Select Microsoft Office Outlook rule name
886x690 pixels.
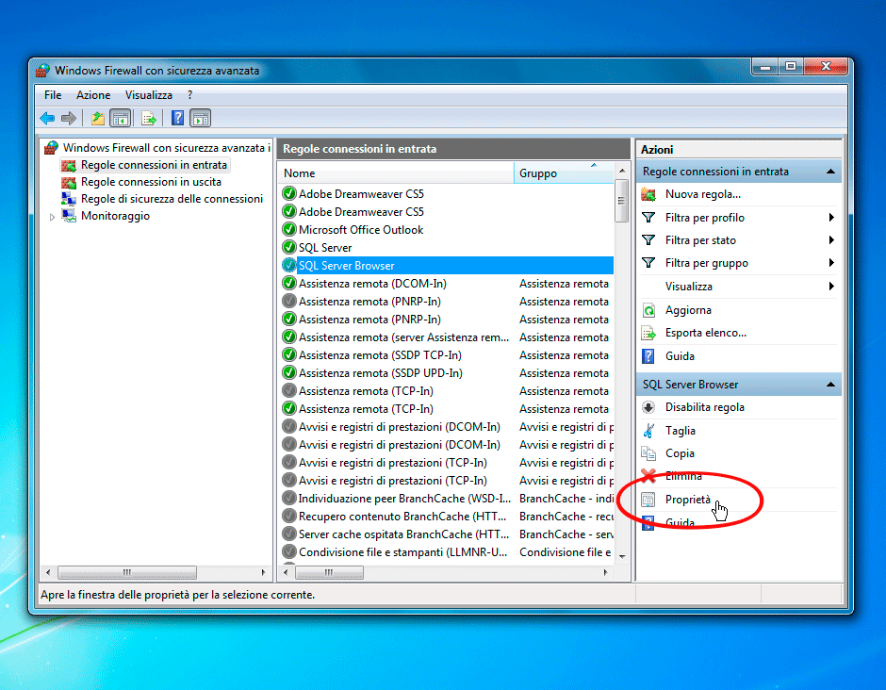tap(361, 230)
